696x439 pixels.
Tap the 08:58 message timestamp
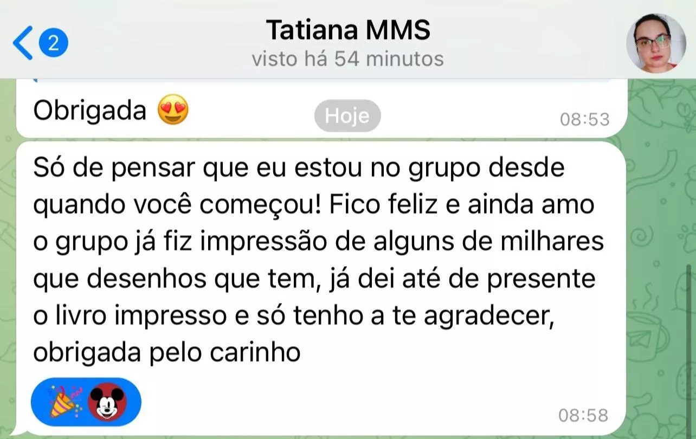(583, 416)
